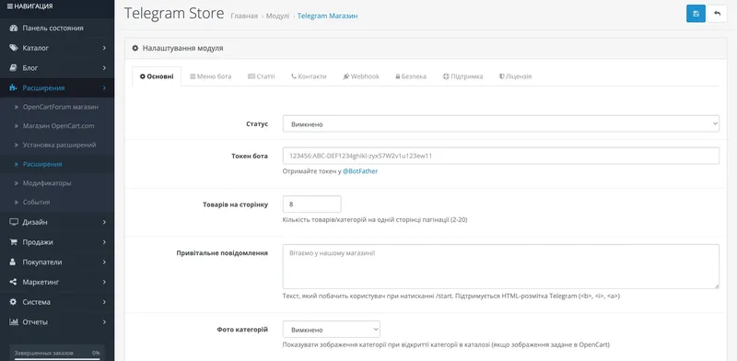
Task: Open the Модификаторы submenu item
Action: pos(47,183)
